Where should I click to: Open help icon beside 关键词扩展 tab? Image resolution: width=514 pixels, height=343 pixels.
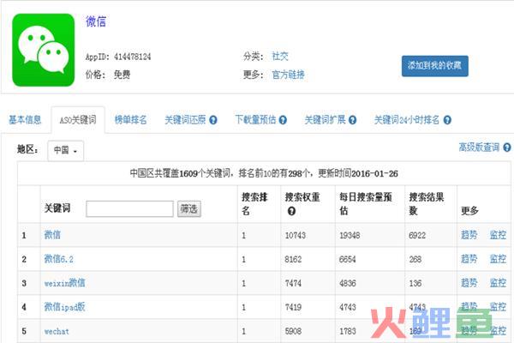coord(352,120)
